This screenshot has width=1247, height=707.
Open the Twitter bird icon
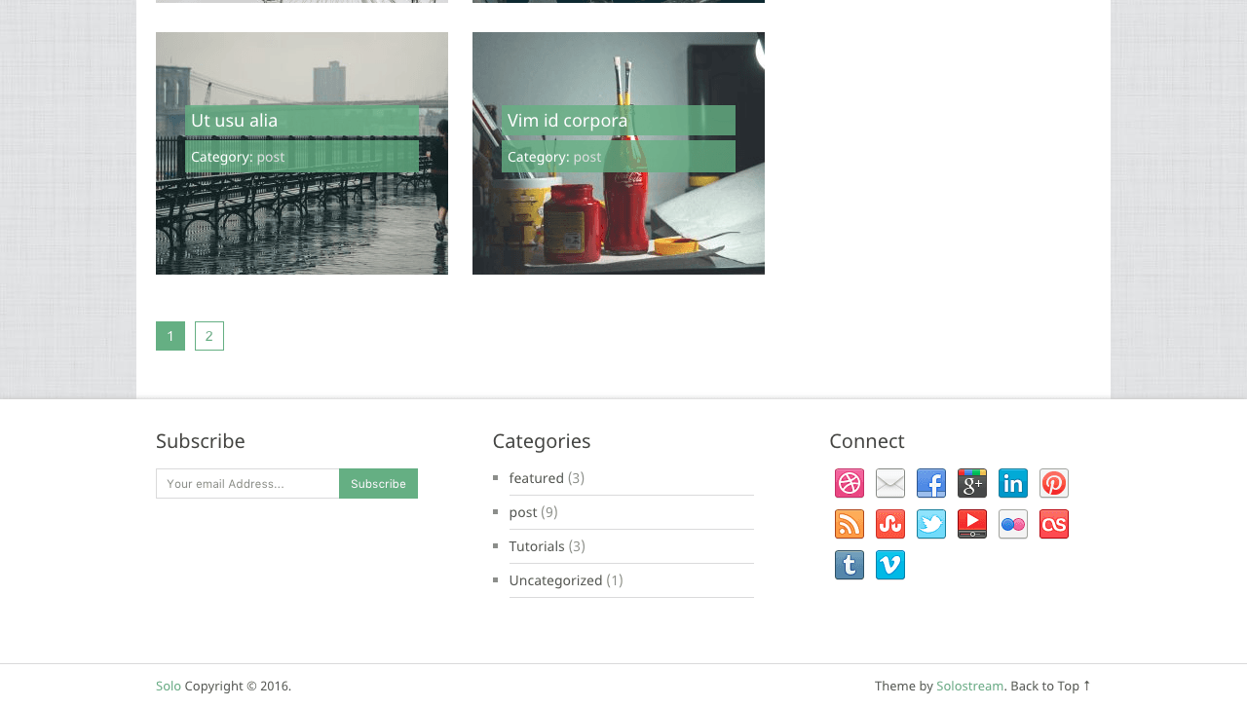[931, 524]
